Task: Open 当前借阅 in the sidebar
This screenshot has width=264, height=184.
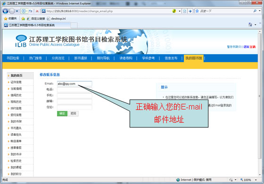Action: [x=16, y=89]
